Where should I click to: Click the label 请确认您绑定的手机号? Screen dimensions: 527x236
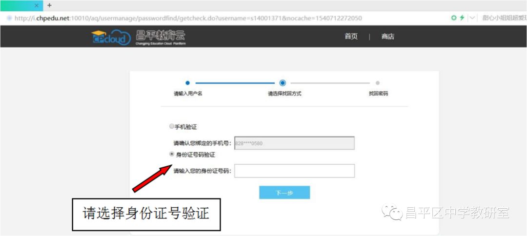pos(203,143)
